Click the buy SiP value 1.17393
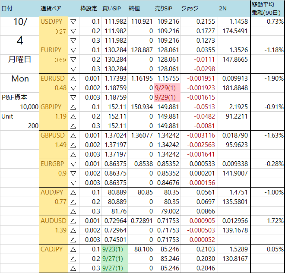 coord(115,78)
